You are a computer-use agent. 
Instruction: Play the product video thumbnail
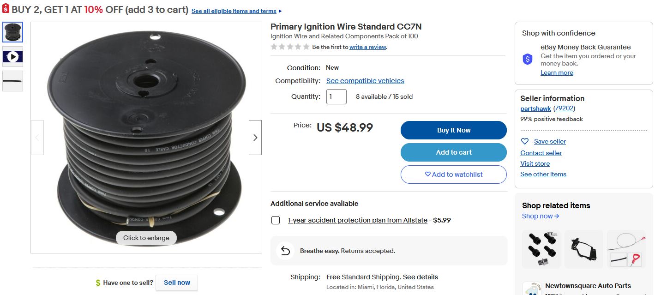(x=12, y=57)
